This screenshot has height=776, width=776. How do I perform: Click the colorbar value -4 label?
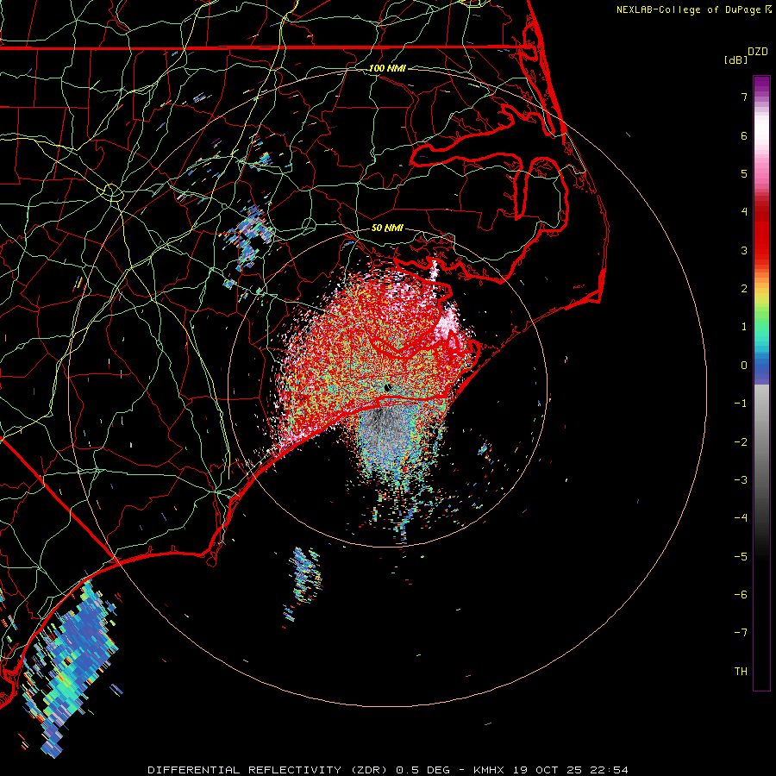click(x=741, y=518)
